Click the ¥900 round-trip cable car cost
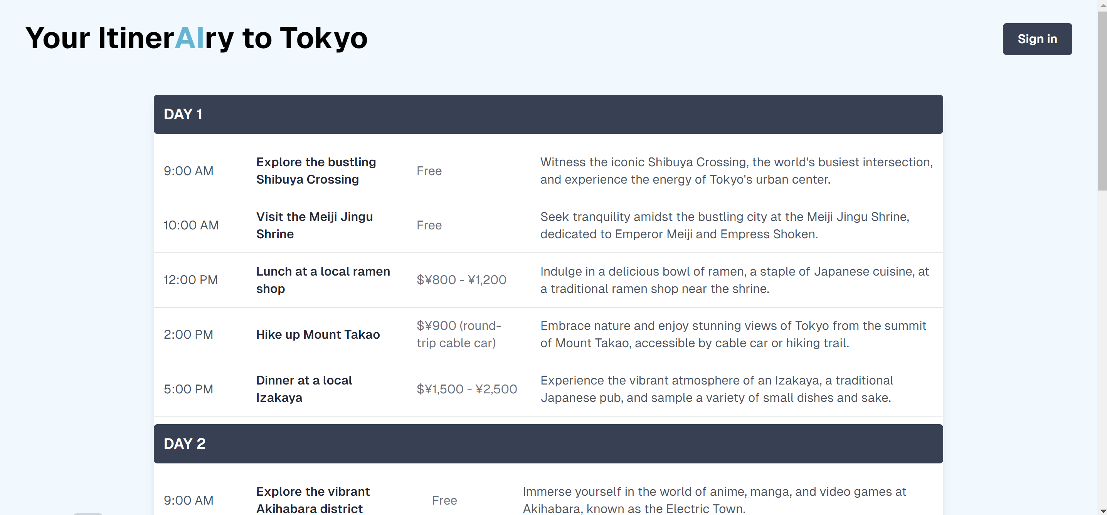 click(459, 334)
